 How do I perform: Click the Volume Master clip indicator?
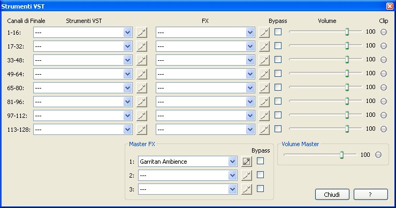coord(378,155)
